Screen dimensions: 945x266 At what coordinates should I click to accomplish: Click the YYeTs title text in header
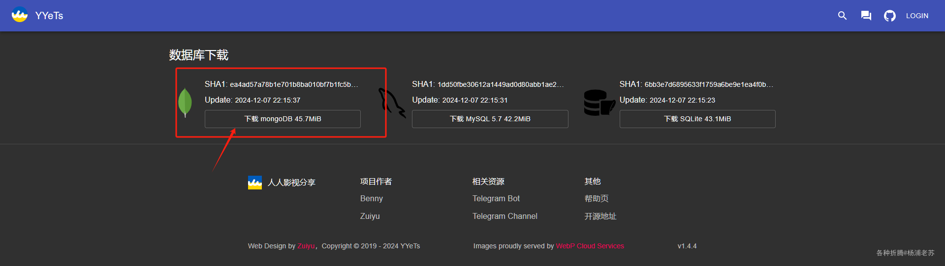49,16
